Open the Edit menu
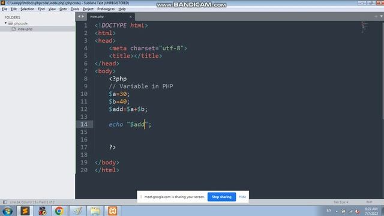 click(x=14, y=9)
